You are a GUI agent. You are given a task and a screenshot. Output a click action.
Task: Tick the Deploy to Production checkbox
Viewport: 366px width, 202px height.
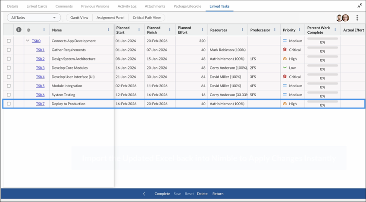pos(9,104)
